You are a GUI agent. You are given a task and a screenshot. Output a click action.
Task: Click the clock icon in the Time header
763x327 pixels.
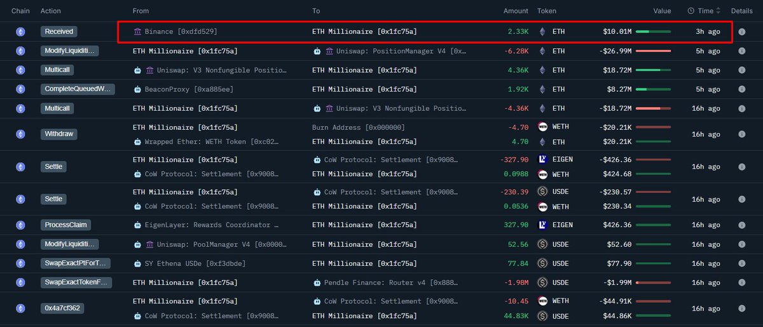click(x=691, y=11)
